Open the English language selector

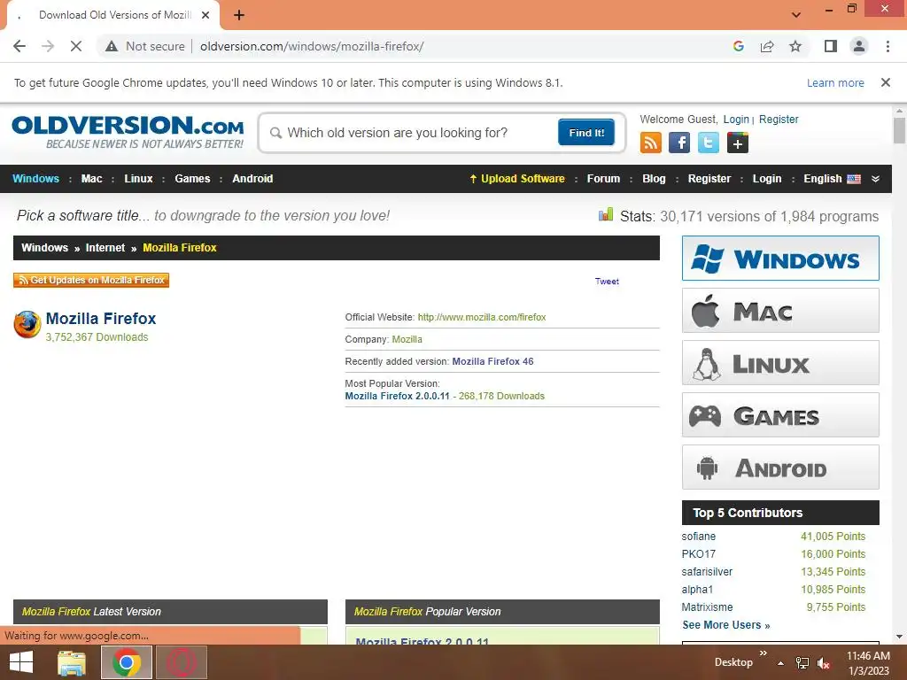click(832, 179)
